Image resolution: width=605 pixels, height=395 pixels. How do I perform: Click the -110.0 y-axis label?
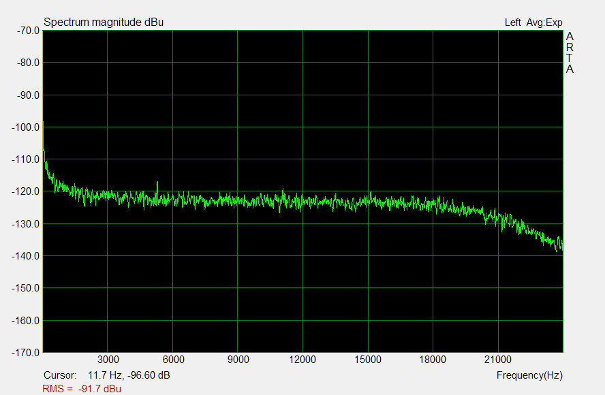click(27, 159)
